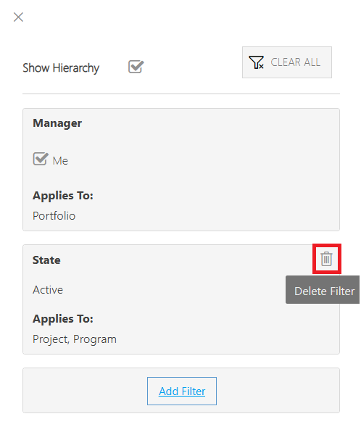Click the Me label beside the checkbox
Screen dimensions: 361x427
[x=60, y=161]
